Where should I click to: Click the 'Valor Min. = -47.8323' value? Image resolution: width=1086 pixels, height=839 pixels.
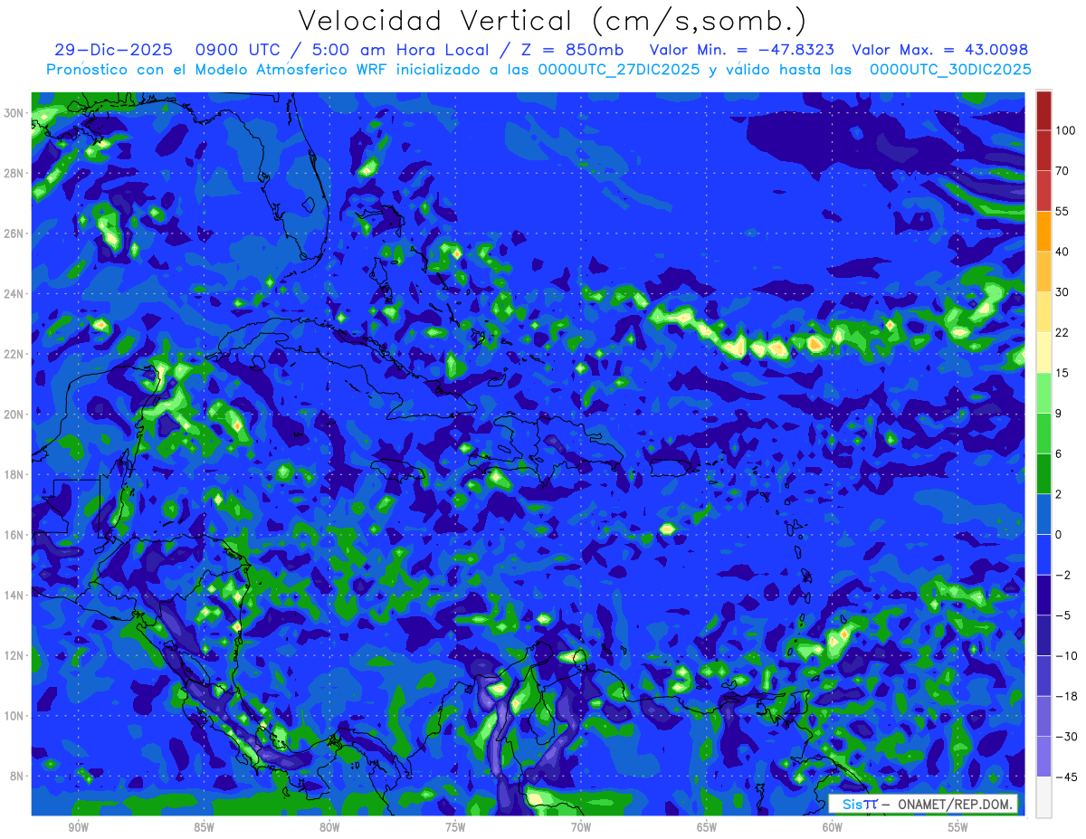[742, 50]
